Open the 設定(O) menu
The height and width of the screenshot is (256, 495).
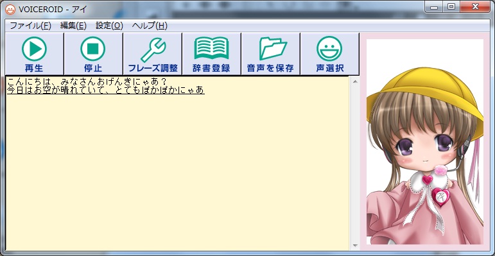point(109,26)
